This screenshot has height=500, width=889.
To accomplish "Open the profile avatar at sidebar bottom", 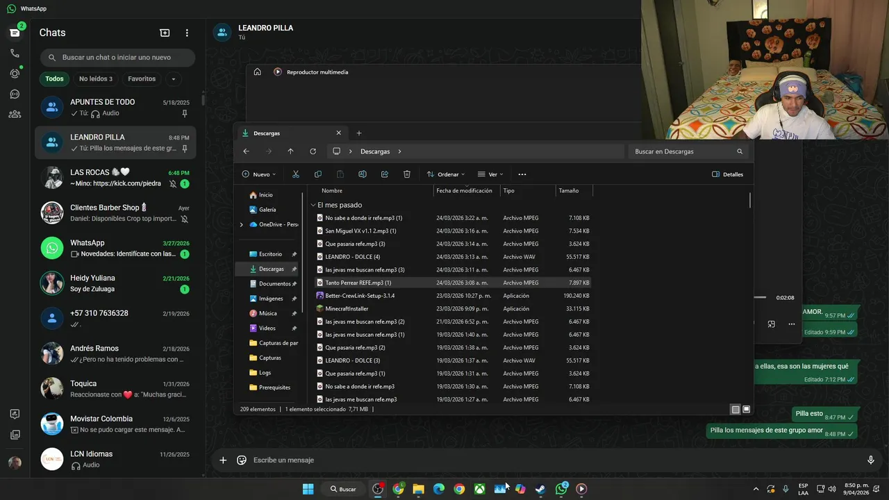I will coord(15,463).
